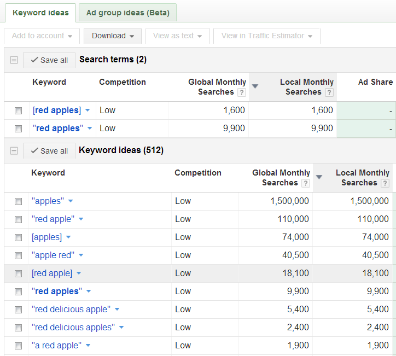Click Local Monthly Searches header in Search terms
396x356 pixels.
click(x=307, y=87)
